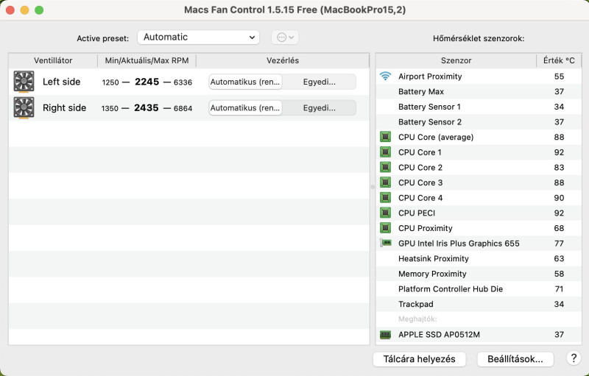Select the Airport Proximity sensor row
This screenshot has height=376, width=589.
[x=479, y=77]
